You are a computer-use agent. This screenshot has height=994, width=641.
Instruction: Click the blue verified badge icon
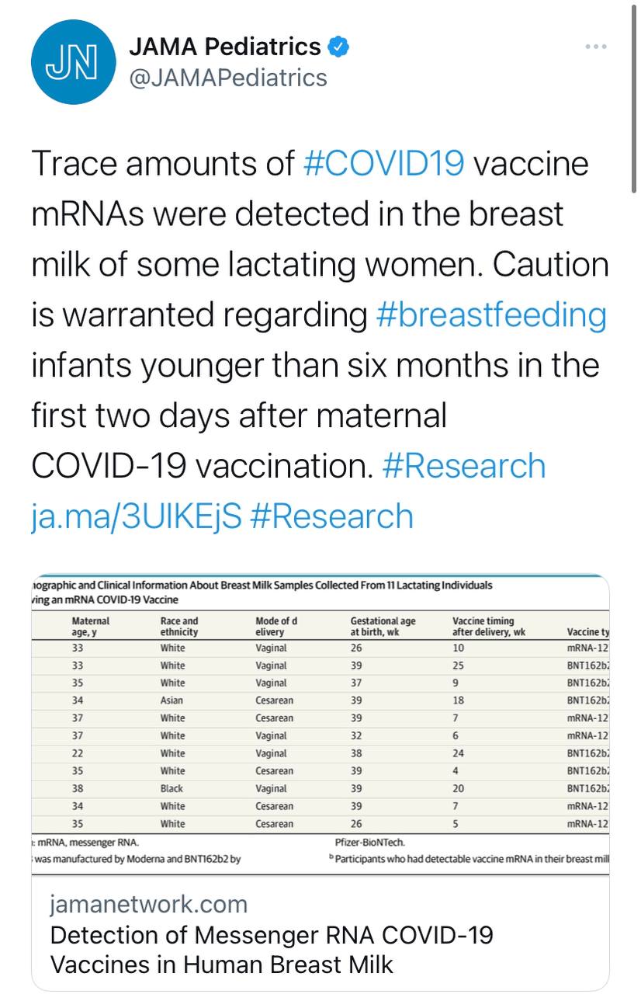click(x=338, y=47)
